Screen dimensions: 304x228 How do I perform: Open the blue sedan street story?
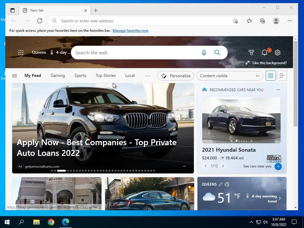pos(150,194)
